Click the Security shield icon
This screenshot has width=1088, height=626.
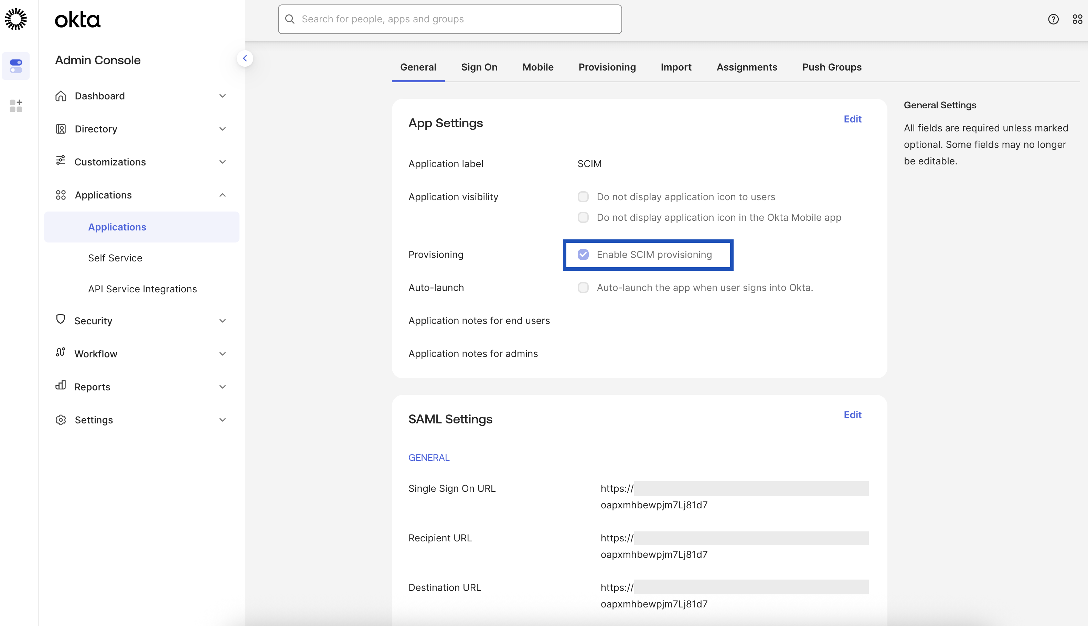click(61, 320)
